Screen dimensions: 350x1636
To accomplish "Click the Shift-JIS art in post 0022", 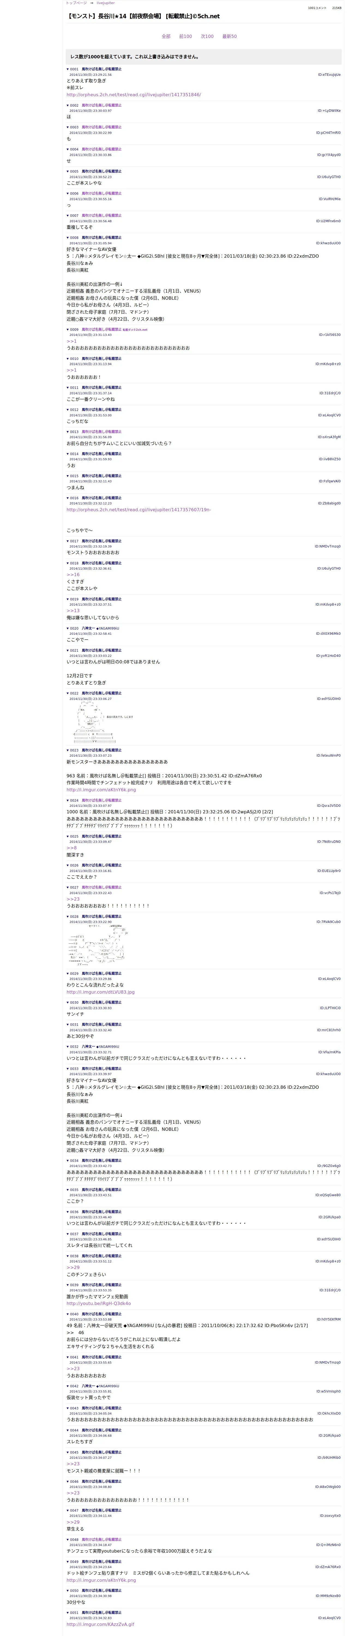I will [103, 722].
